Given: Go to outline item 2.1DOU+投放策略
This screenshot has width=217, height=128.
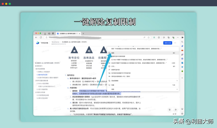Looking at the screenshot, I should coord(42,83).
